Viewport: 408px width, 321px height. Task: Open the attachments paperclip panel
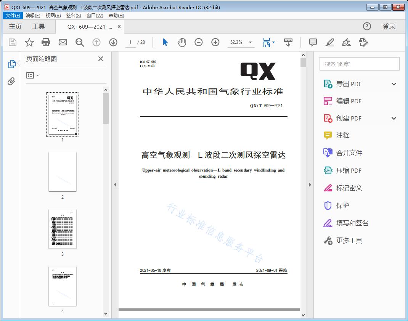(x=11, y=81)
